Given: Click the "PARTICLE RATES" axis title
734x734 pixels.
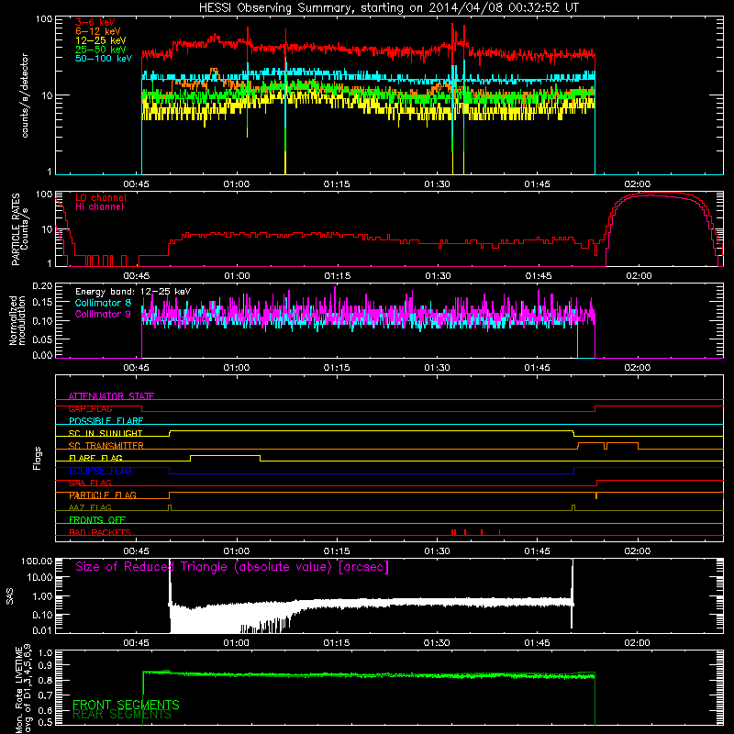Looking at the screenshot, I should pos(16,228).
